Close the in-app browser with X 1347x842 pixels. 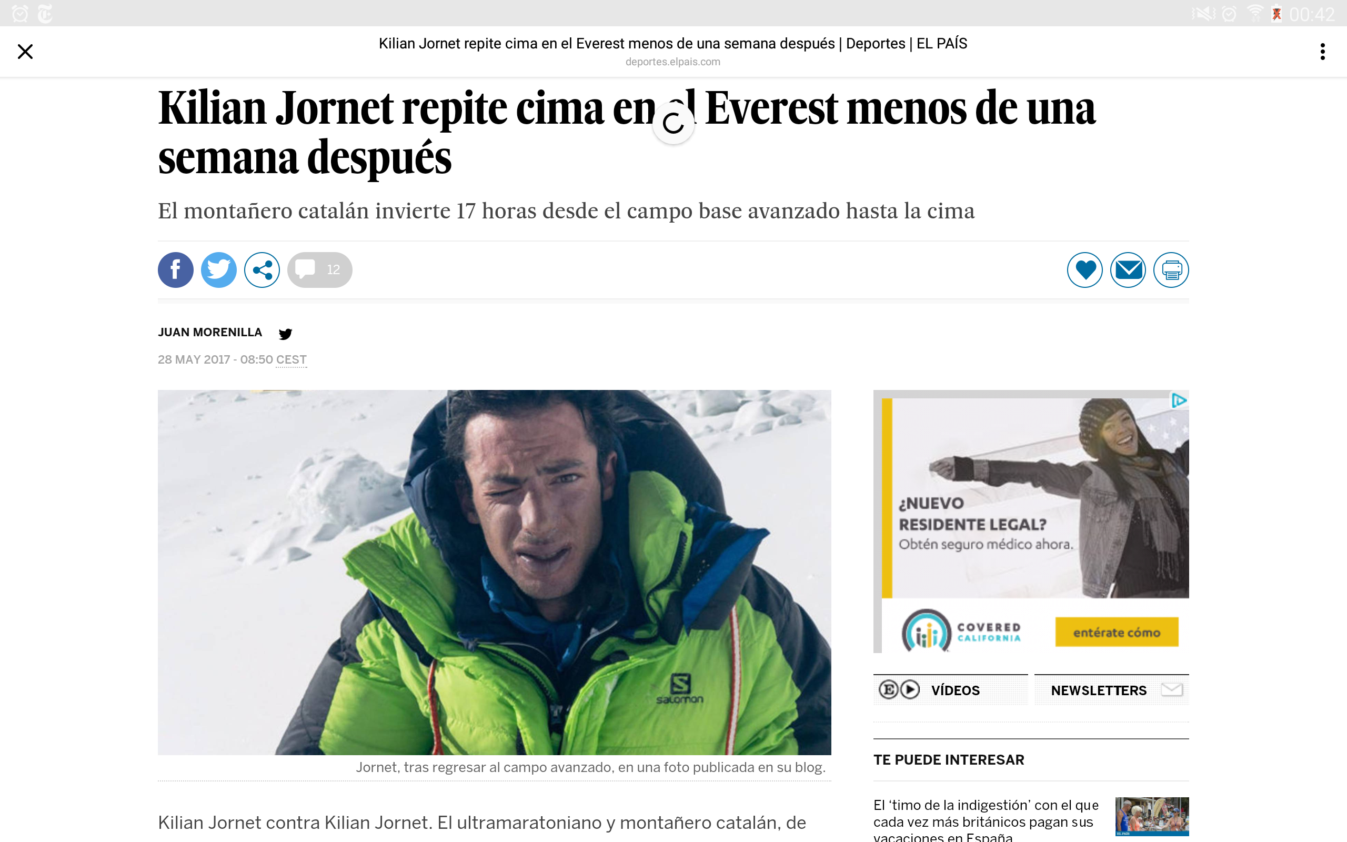[25, 52]
